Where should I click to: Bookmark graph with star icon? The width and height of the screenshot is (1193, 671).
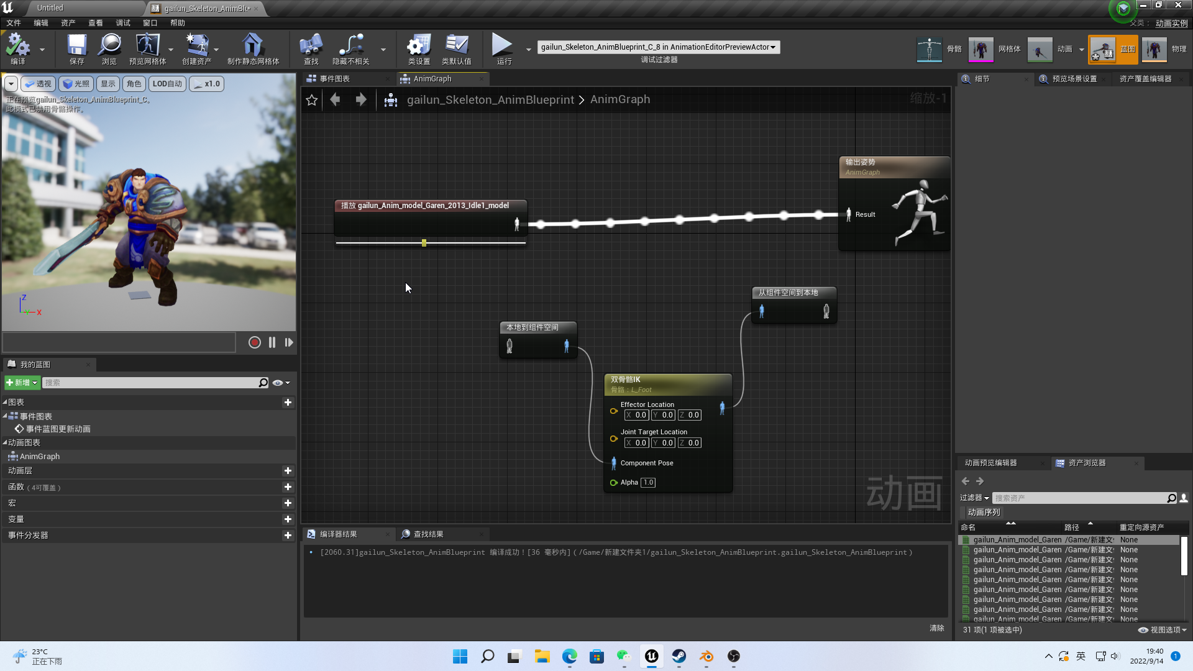(x=312, y=100)
